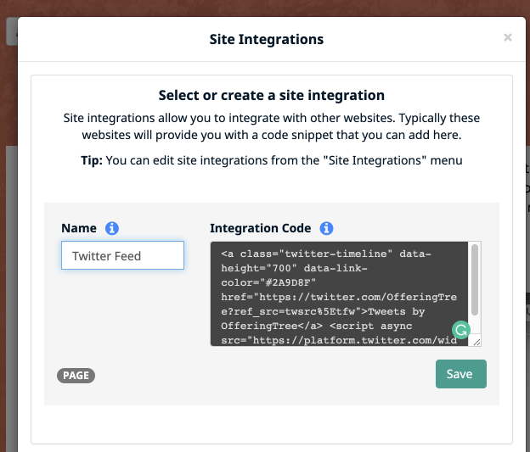
Task: Click the PAGE badge
Action: (76, 376)
